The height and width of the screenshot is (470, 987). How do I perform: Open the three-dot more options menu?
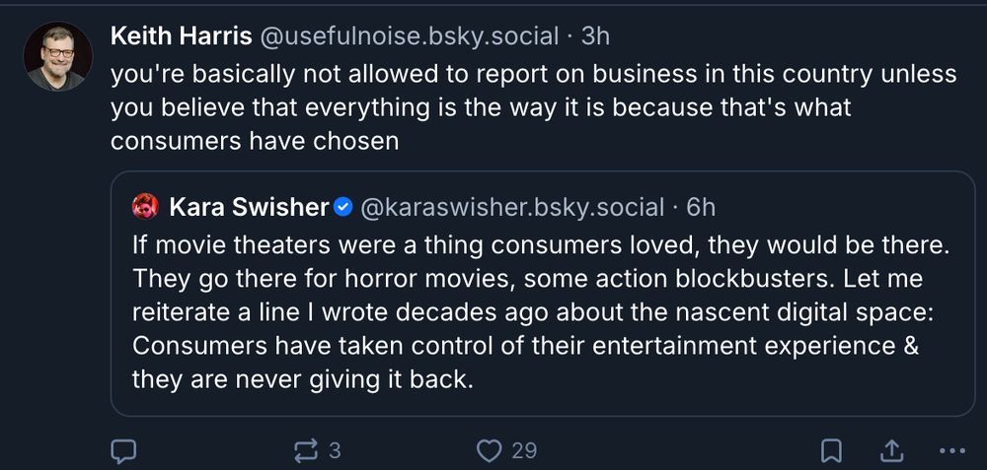(951, 450)
